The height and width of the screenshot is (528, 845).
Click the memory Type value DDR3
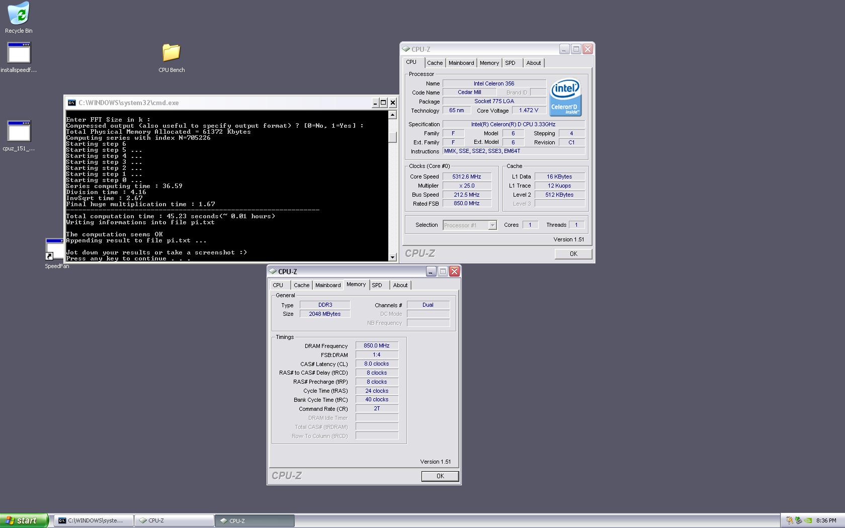pos(325,305)
